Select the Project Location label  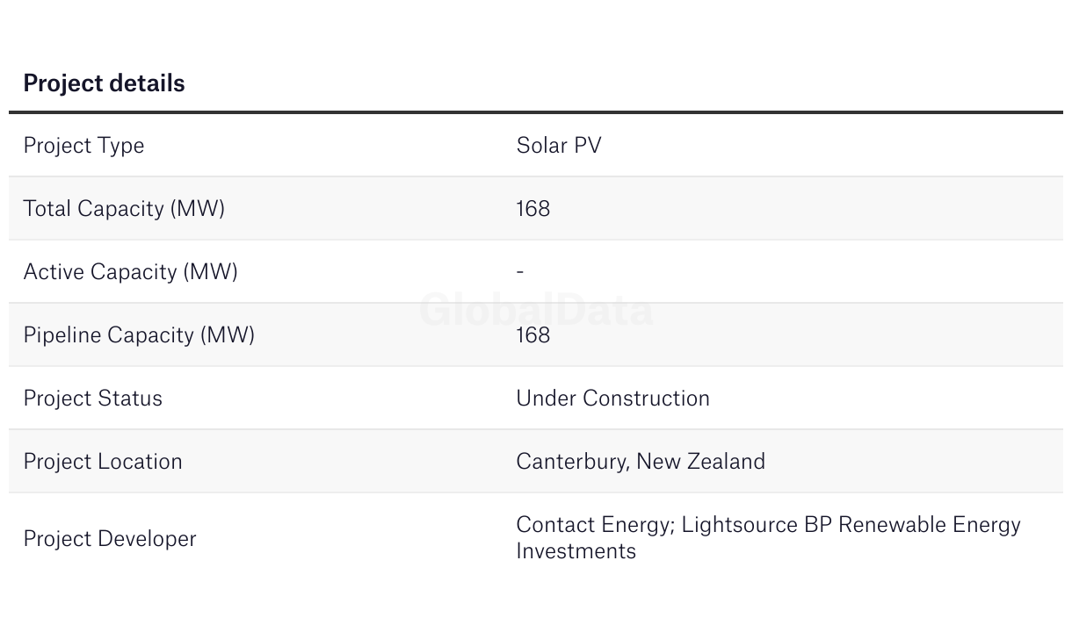(103, 462)
